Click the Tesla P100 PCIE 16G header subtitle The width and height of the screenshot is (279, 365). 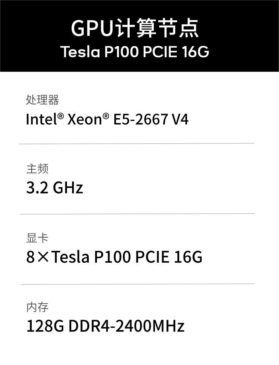(x=135, y=52)
